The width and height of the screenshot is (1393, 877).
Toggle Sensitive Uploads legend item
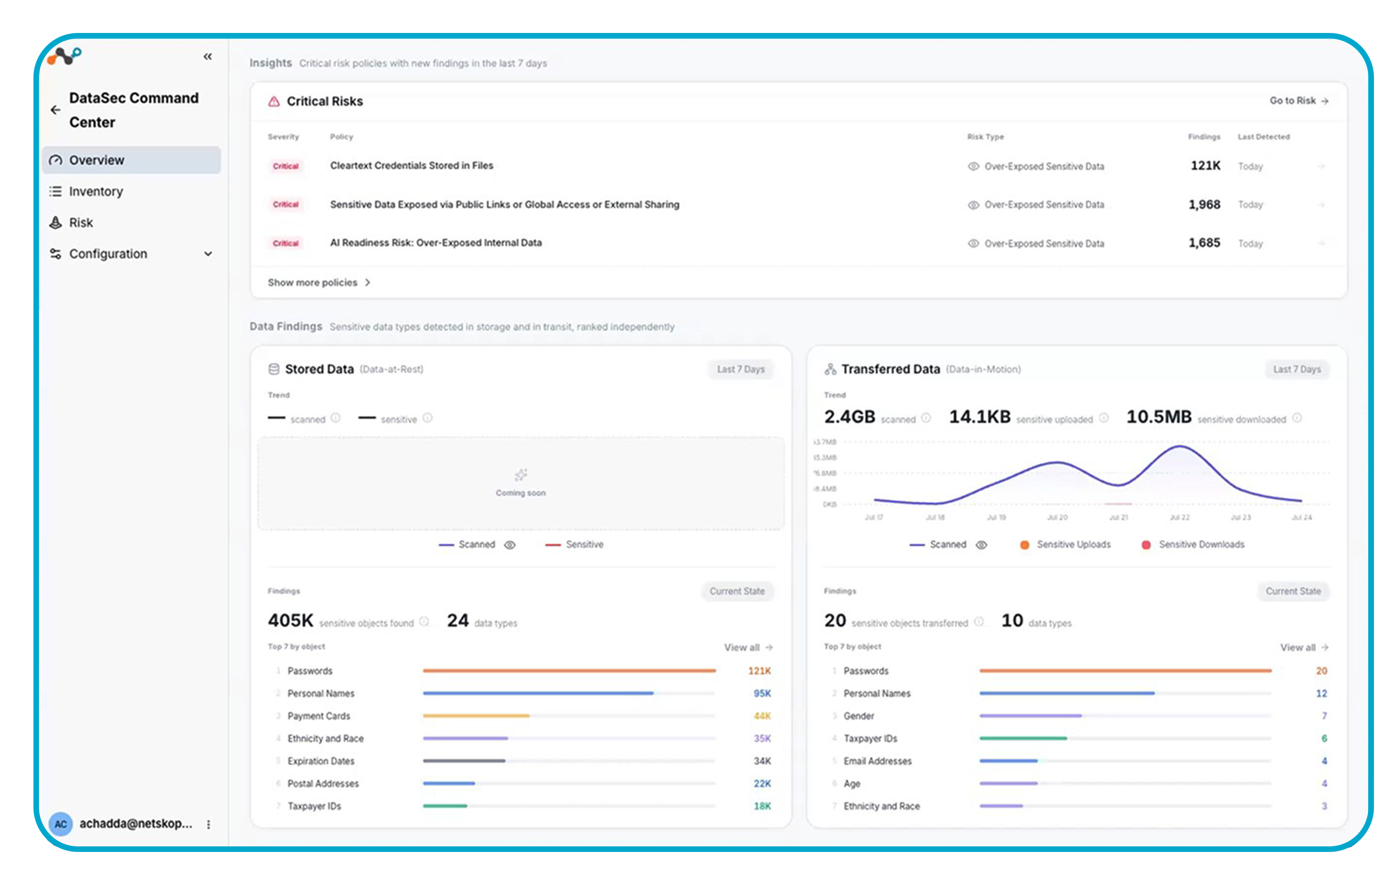[x=1066, y=545]
